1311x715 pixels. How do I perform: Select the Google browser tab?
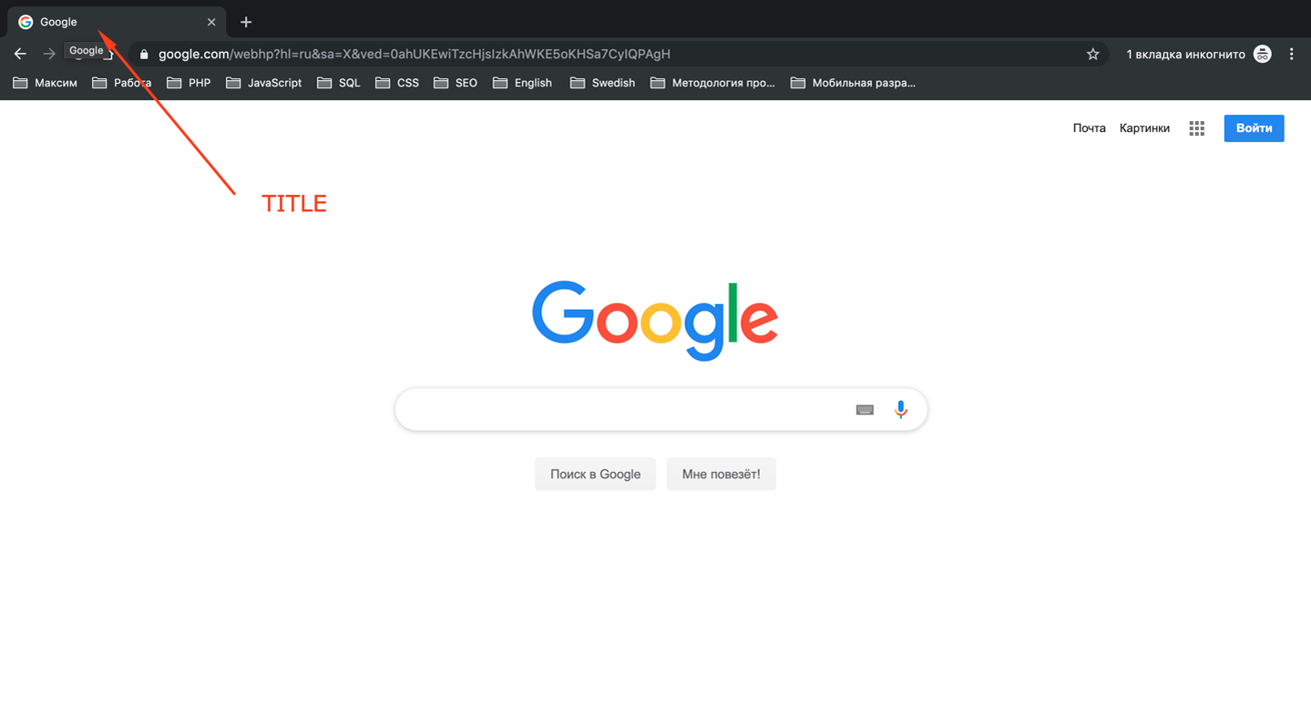(117, 22)
